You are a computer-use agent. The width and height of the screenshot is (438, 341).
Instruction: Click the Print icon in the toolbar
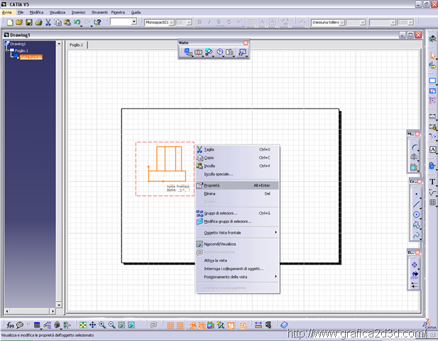[38, 23]
